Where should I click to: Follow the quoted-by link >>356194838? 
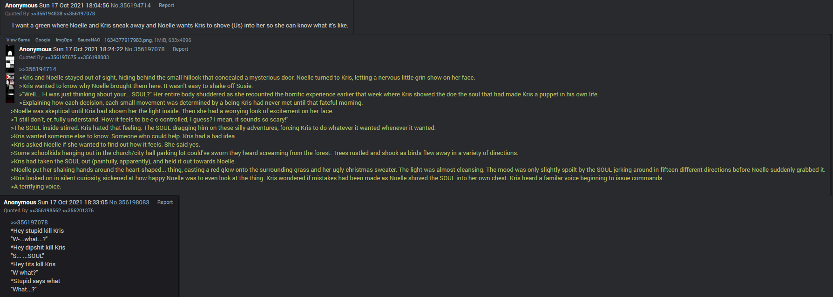tap(47, 14)
